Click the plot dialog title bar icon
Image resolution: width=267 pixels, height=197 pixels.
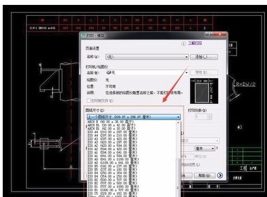tap(83, 35)
